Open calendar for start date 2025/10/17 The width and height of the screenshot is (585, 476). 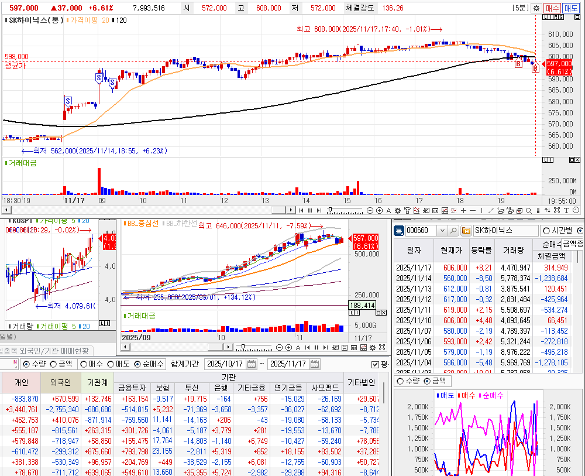click(x=252, y=364)
